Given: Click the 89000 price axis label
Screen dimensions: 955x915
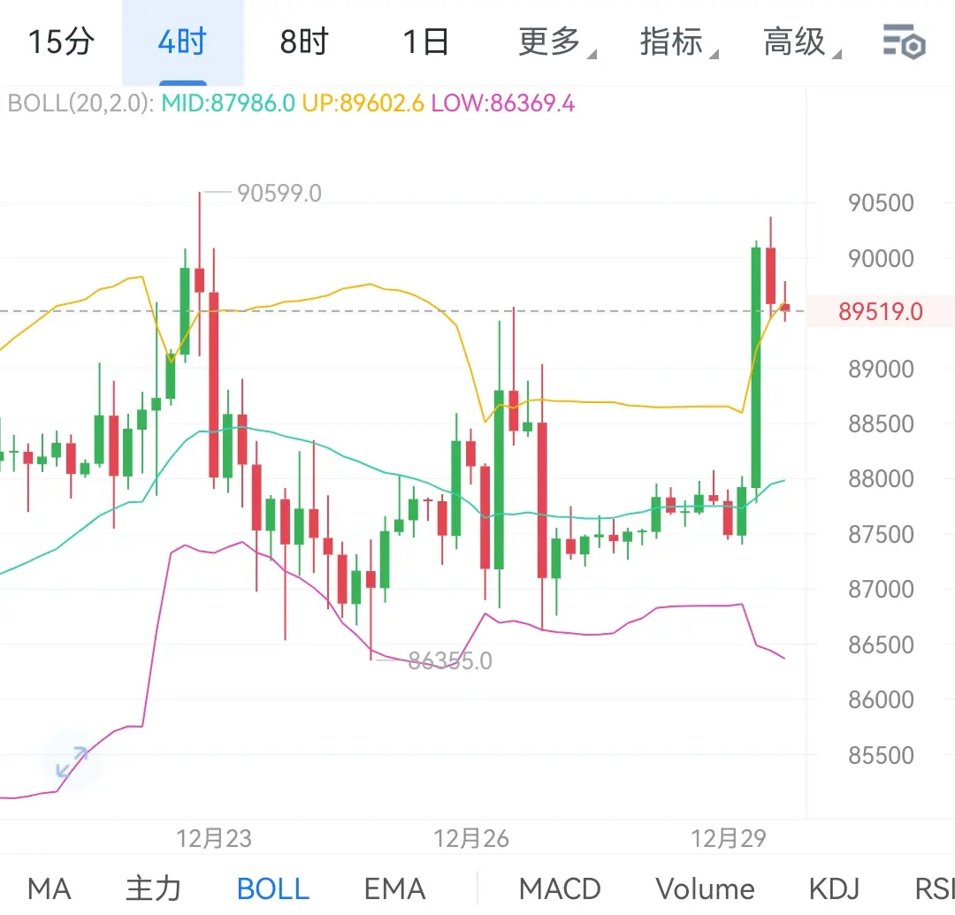Looking at the screenshot, I should 881,369.
